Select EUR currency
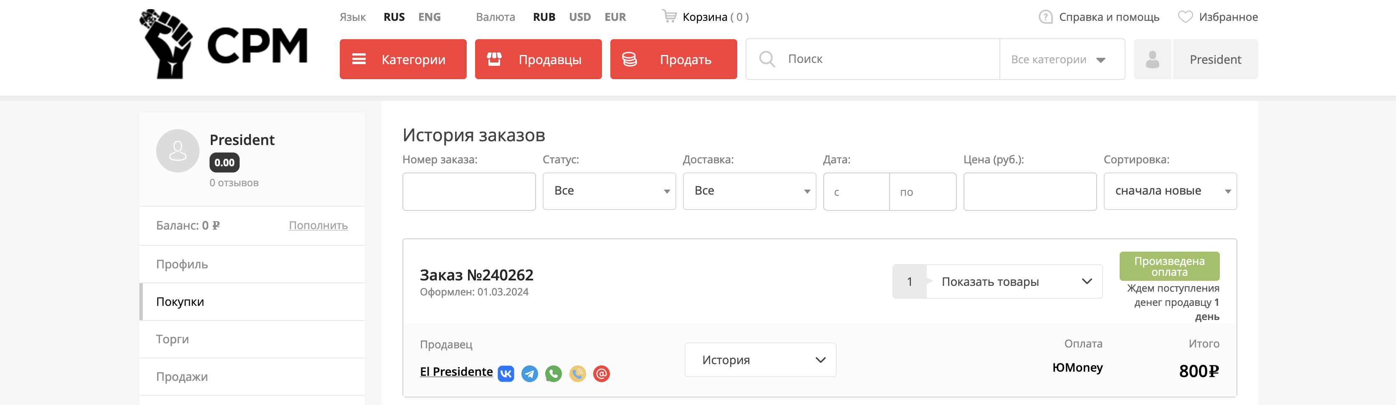 615,17
